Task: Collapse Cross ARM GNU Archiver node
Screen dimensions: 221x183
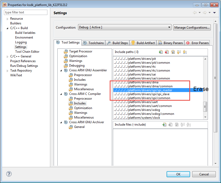Action: [61, 122]
